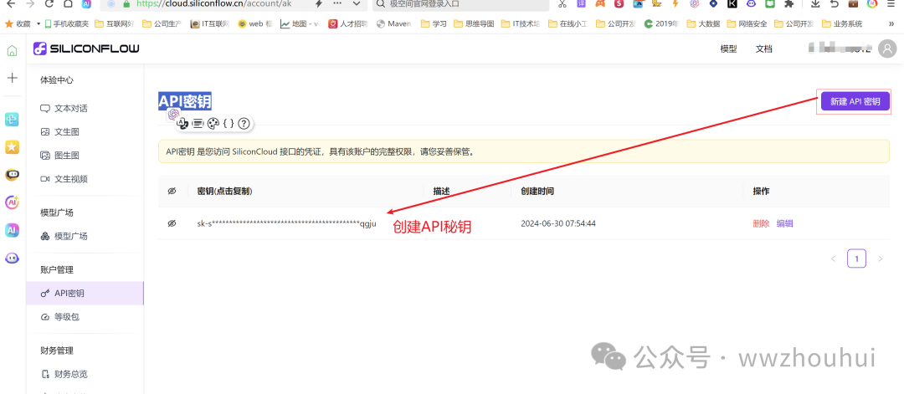Viewport: 904px width, 394px height.
Task: Open the 学习 bookmark folder
Action: pos(434,23)
